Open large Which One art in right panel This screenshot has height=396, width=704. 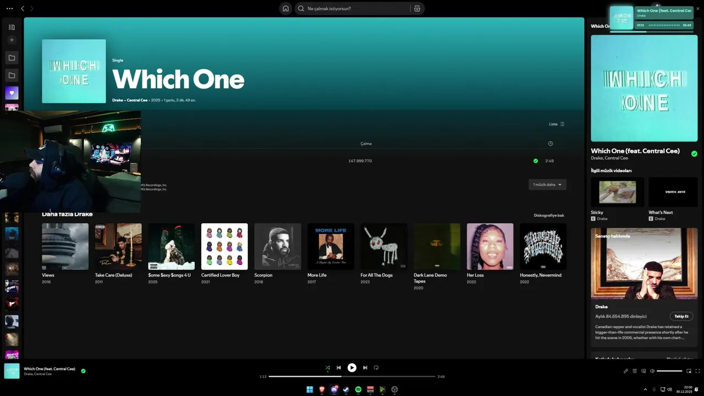(644, 89)
